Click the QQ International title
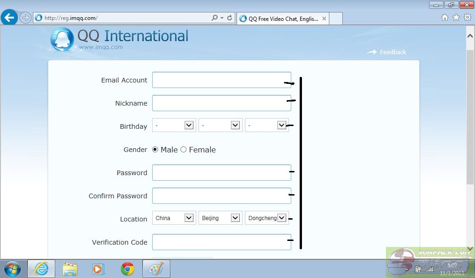This screenshot has width=475, height=278. coord(133,36)
